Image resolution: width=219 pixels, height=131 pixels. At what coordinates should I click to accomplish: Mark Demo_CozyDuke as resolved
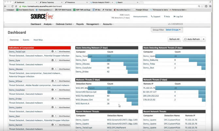point(64,90)
